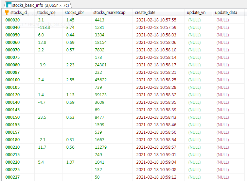
Task: Click the marketcap value 69
Action: (x=97, y=110)
